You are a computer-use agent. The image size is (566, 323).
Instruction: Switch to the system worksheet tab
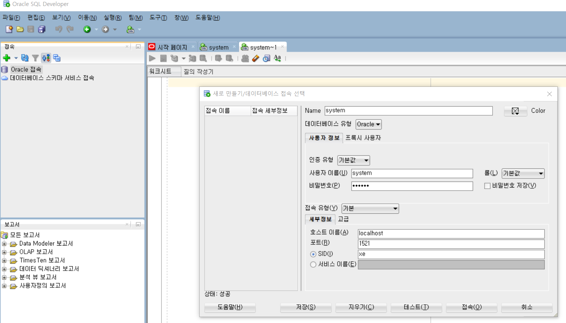click(218, 47)
